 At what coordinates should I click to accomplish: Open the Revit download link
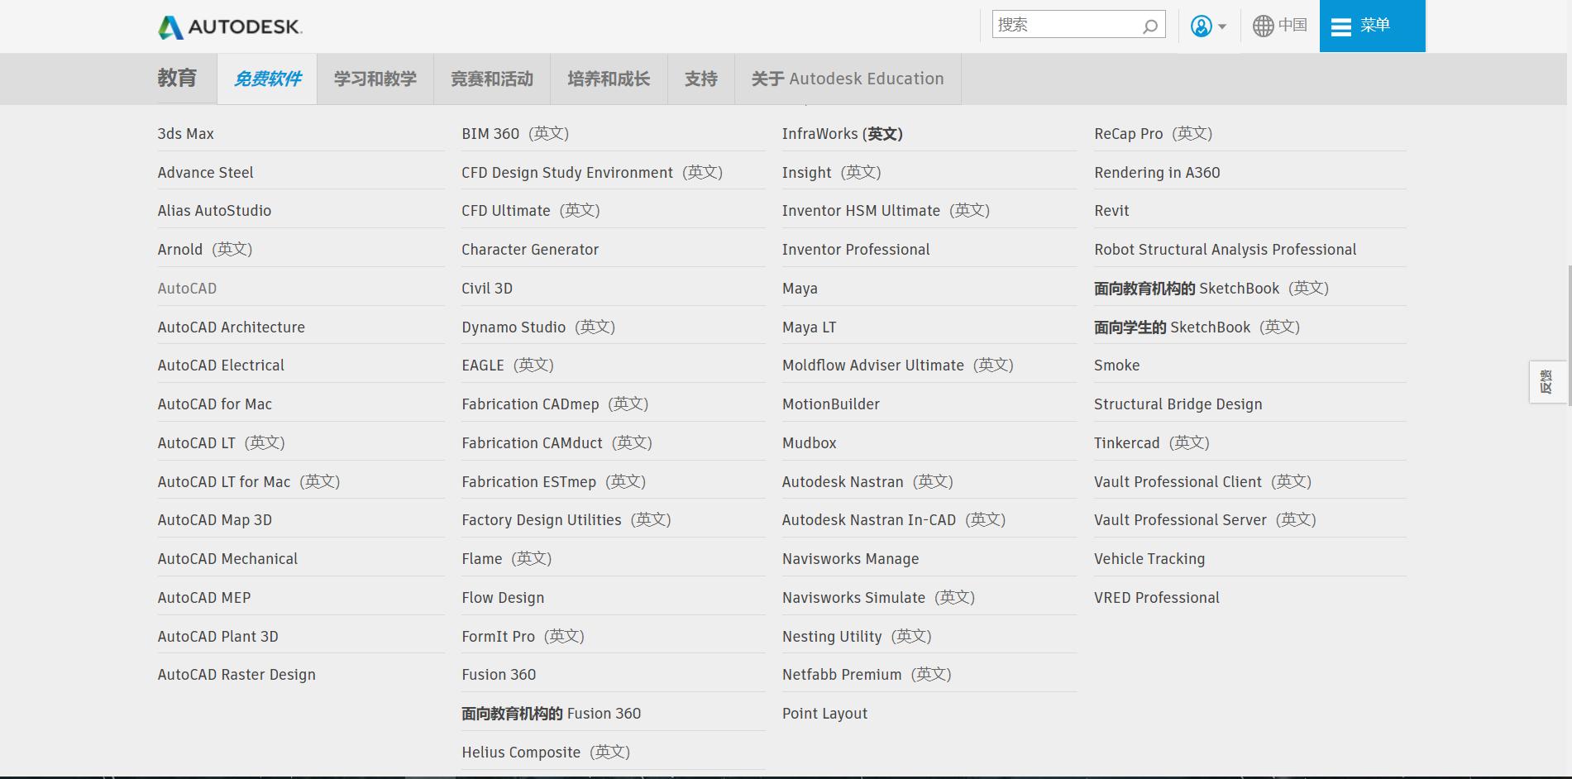coord(1111,210)
